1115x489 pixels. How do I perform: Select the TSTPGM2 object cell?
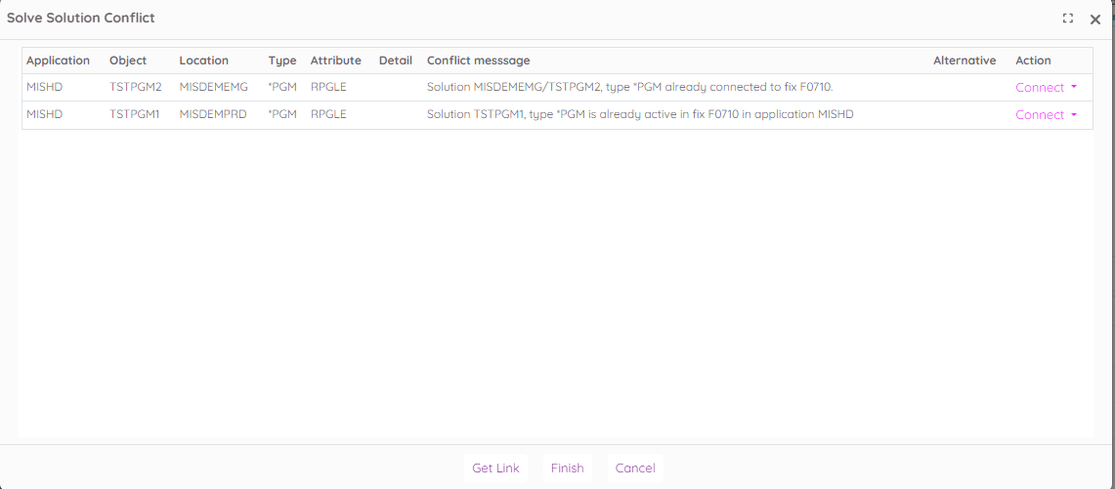[x=135, y=88]
